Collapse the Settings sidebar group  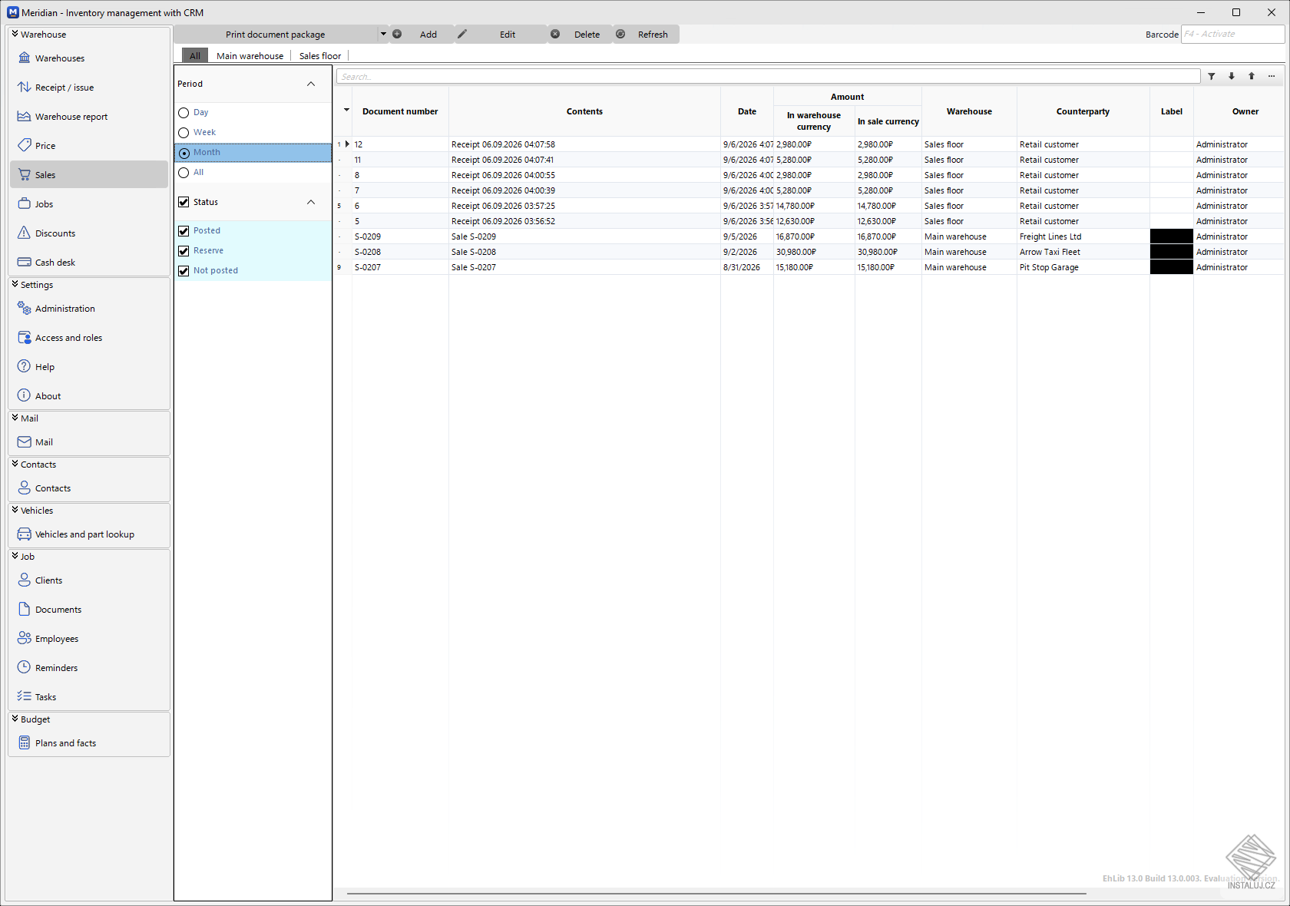(15, 284)
